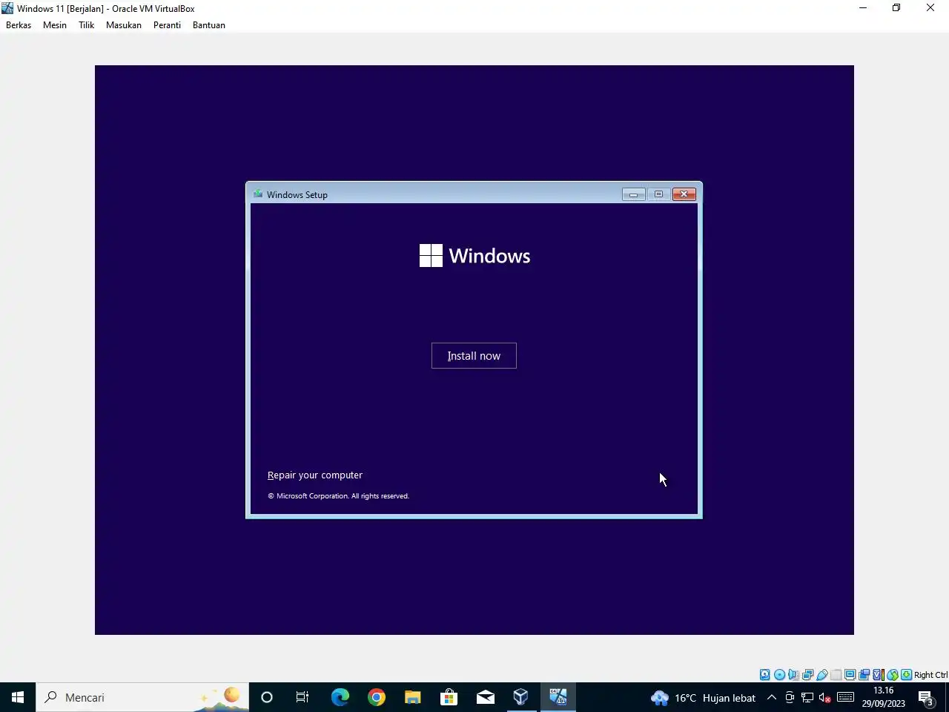Launch Microsoft Edge from taskbar

tap(340, 697)
